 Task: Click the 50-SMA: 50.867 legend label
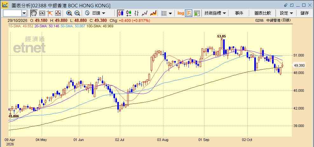click(73, 26)
